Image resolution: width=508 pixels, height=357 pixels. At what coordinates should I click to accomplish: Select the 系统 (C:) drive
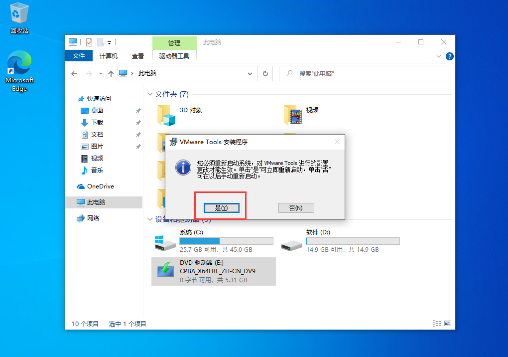coord(214,241)
